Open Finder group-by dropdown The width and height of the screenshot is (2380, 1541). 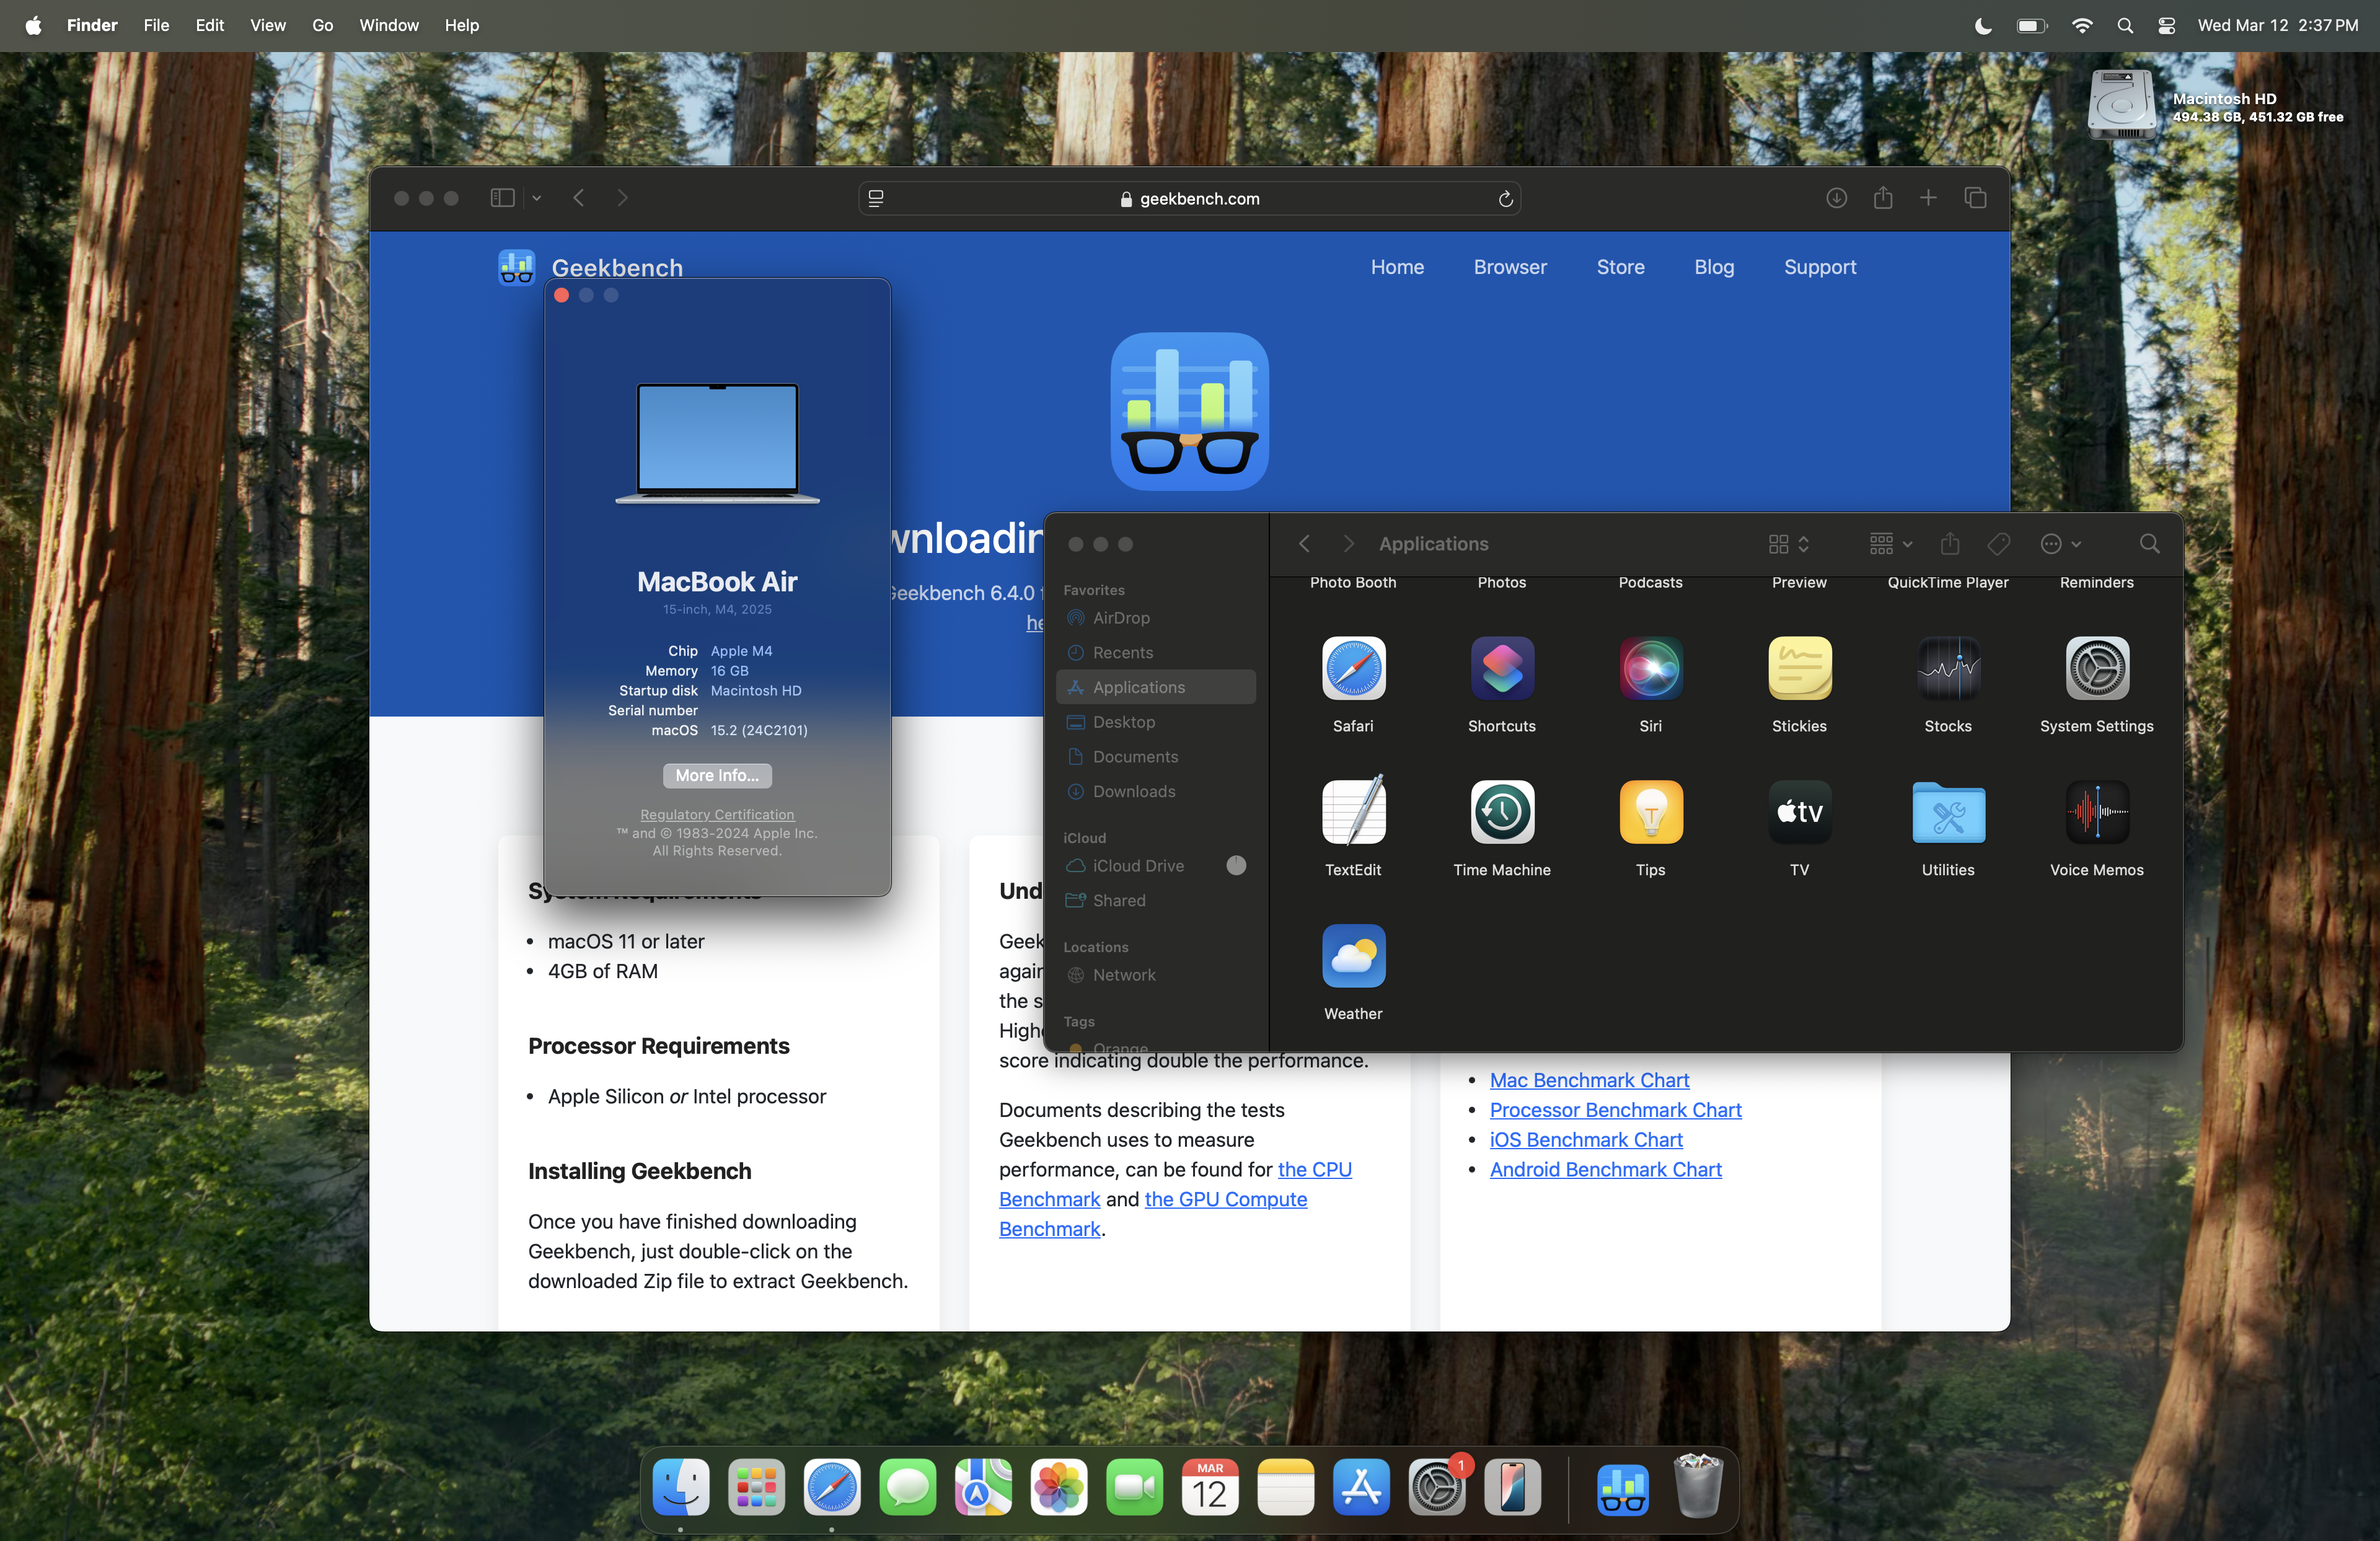click(1890, 544)
